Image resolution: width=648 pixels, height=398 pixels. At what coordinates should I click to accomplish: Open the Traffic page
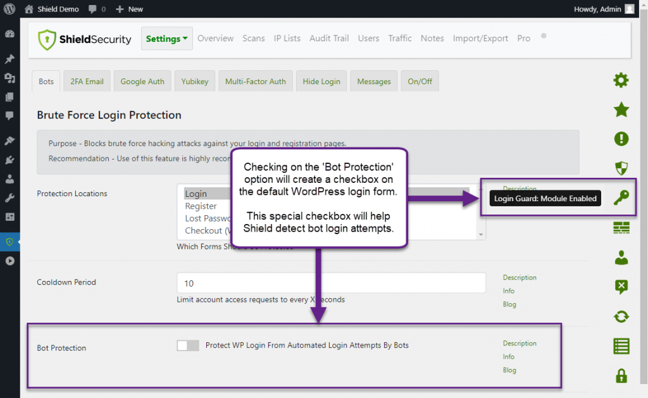point(400,39)
